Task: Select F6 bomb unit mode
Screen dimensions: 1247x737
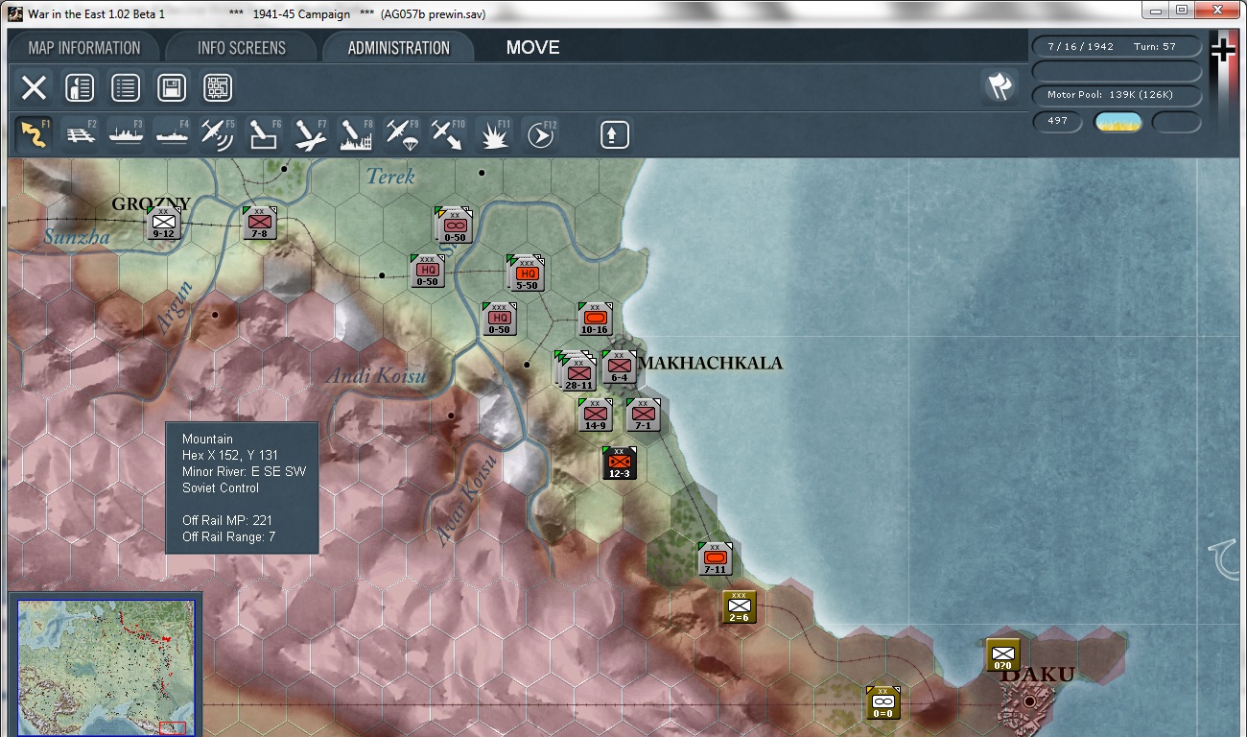Action: 264,134
